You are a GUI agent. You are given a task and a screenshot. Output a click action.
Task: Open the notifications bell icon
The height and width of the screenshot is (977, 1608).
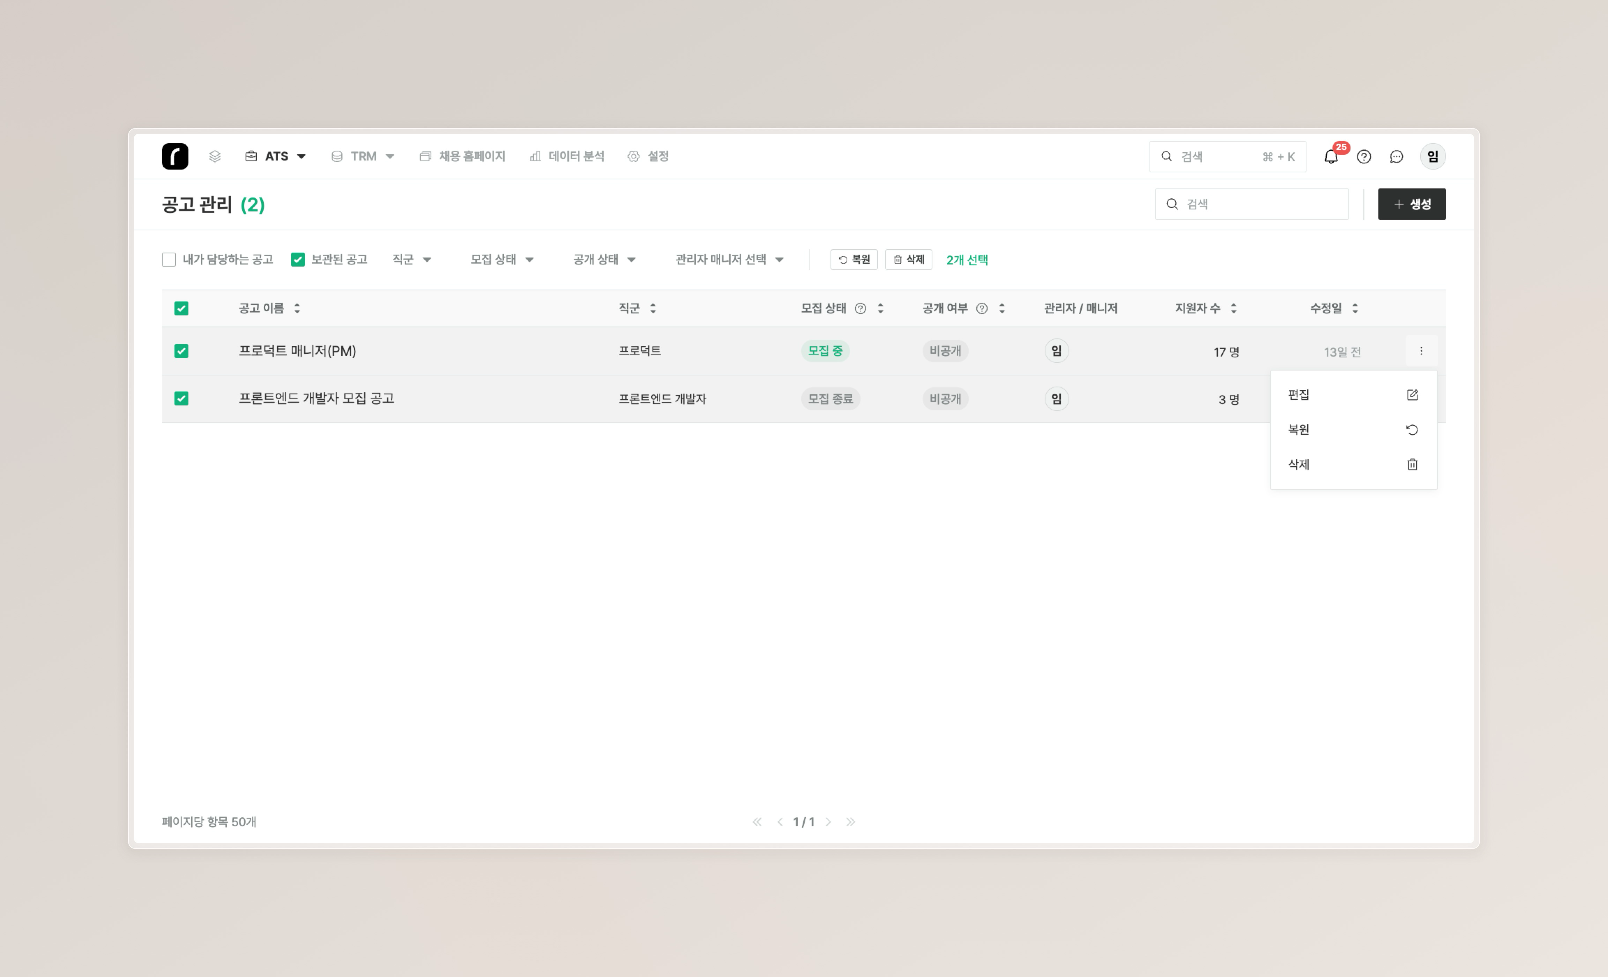(1331, 157)
